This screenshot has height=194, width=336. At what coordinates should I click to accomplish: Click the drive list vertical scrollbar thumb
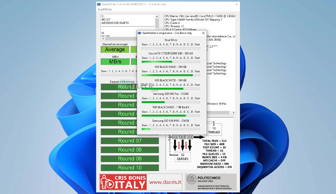[157, 23]
